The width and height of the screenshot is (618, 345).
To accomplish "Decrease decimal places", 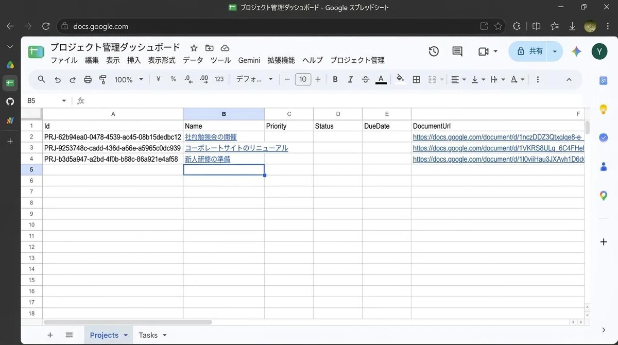I will pyautogui.click(x=188, y=79).
